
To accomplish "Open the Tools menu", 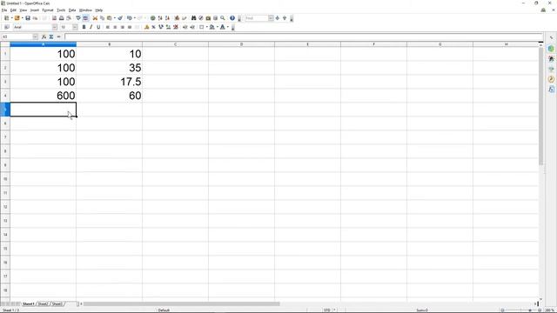I will [x=61, y=10].
